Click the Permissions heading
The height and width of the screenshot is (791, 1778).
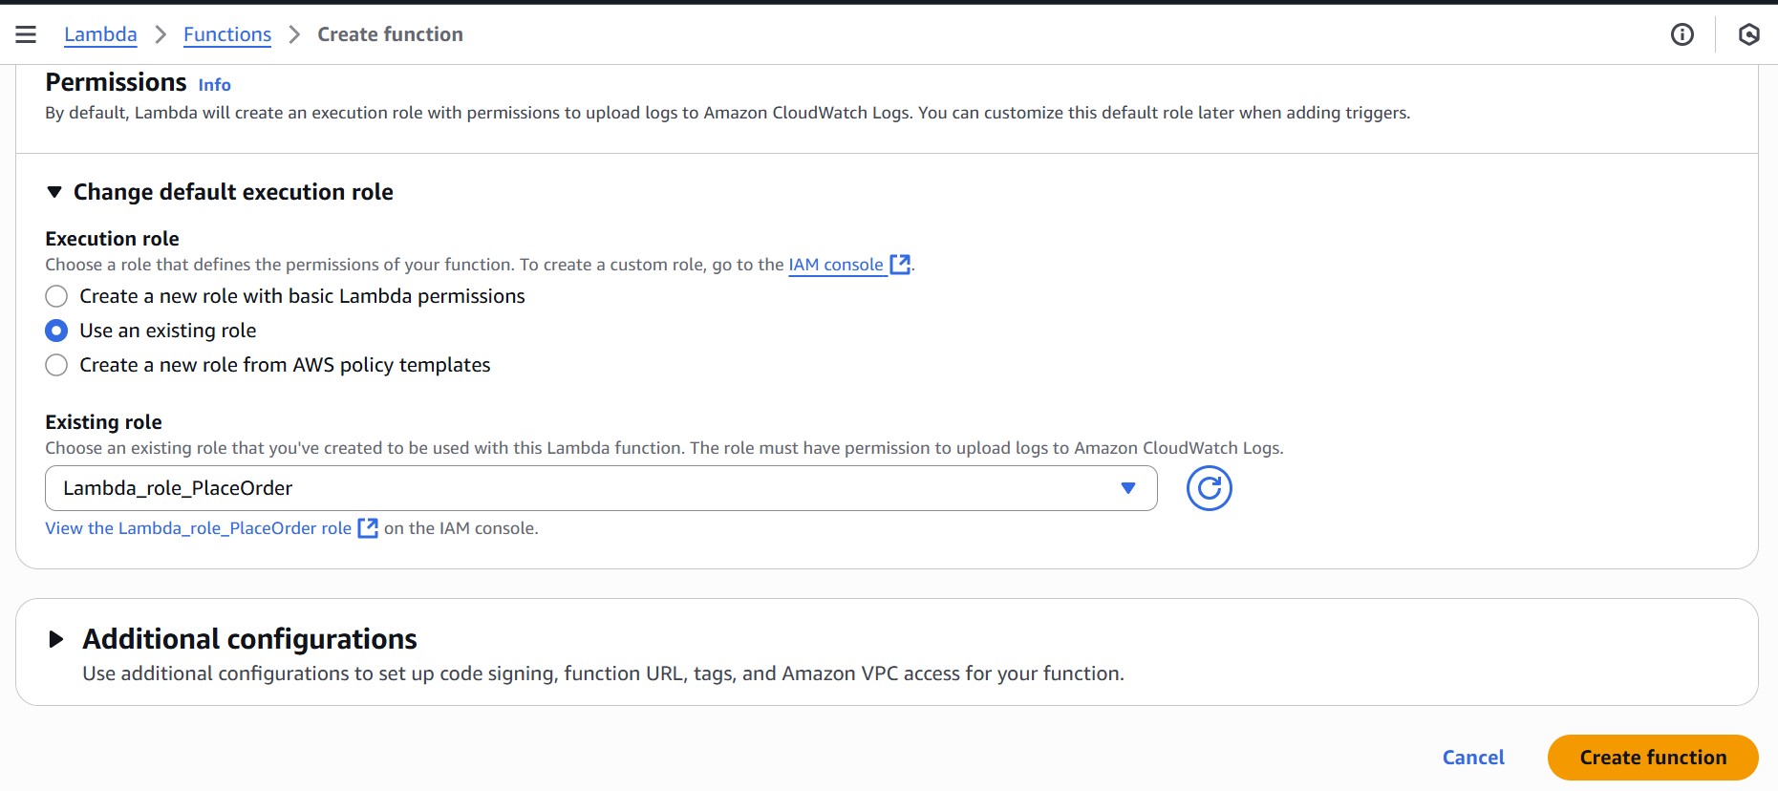116,82
